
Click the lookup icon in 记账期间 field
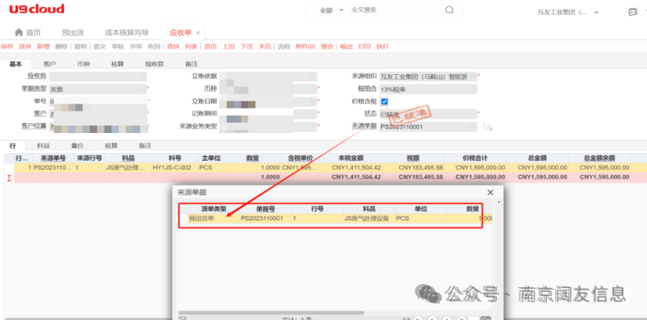coord(313,114)
